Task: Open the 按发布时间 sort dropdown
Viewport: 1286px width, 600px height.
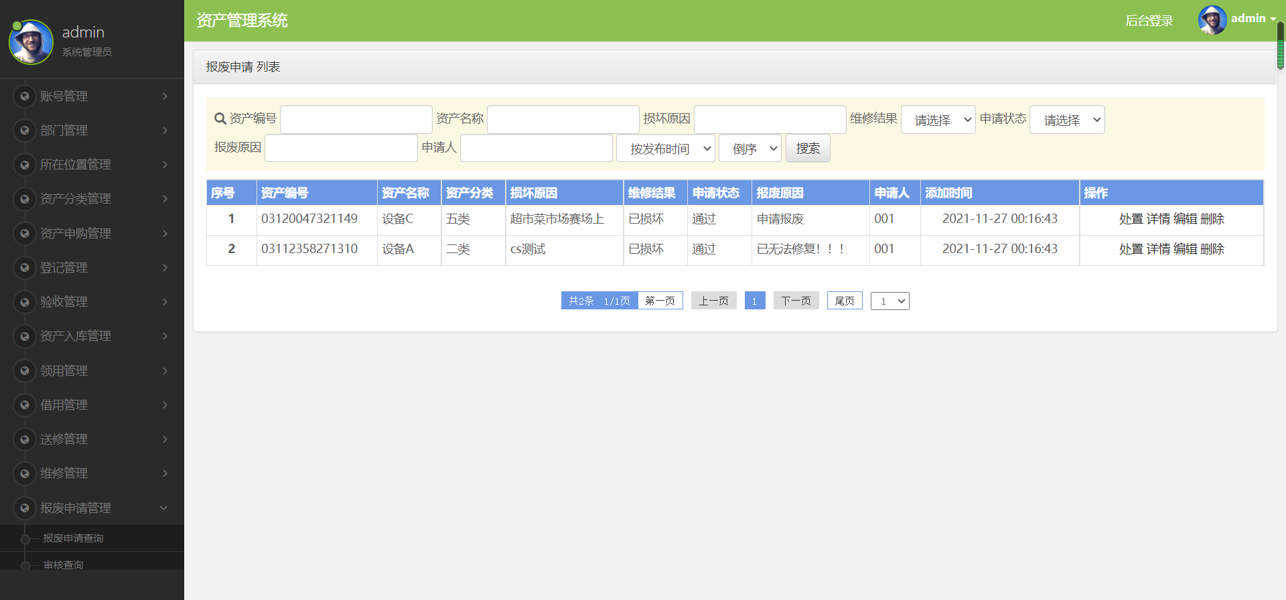Action: point(666,149)
